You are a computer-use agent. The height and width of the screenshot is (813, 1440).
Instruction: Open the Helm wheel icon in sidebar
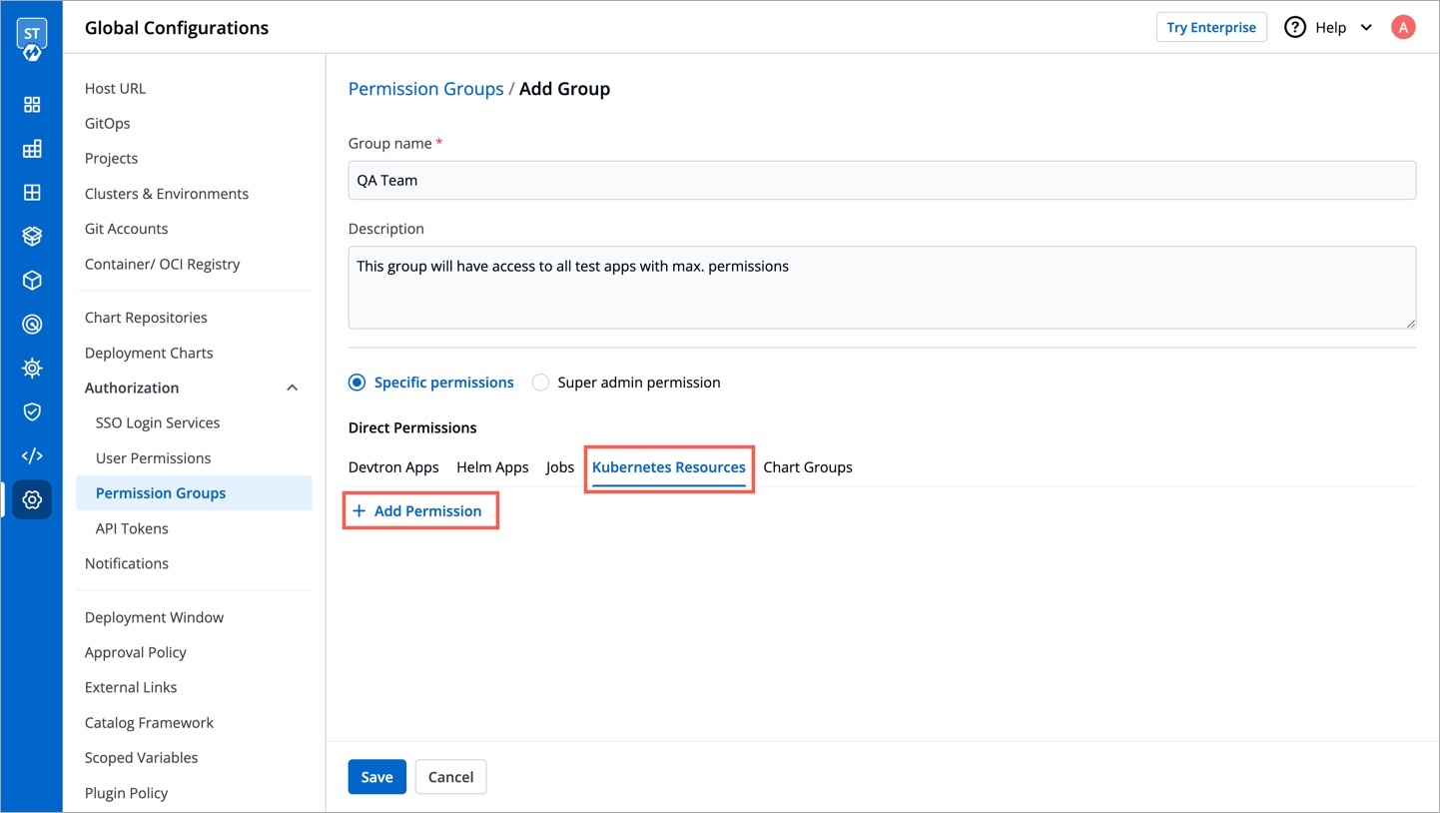[32, 369]
